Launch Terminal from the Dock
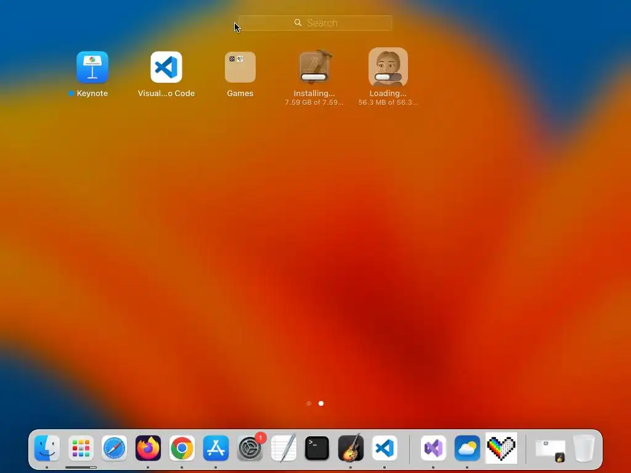631x473 pixels. click(x=317, y=448)
